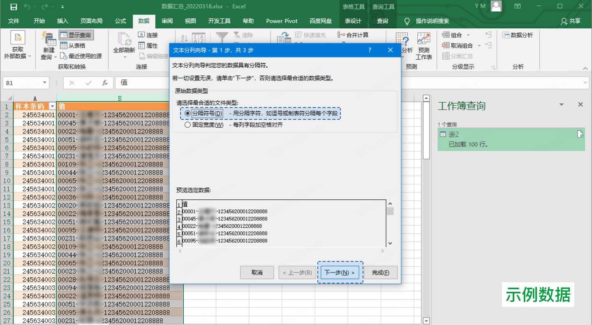Screen dimensions: 592x325
Task: Click Show Queries (显示查询) in ribbon
Action: (76, 35)
